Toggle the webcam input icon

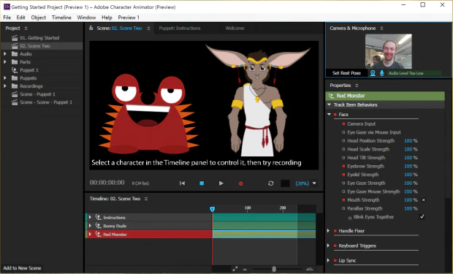[373, 73]
